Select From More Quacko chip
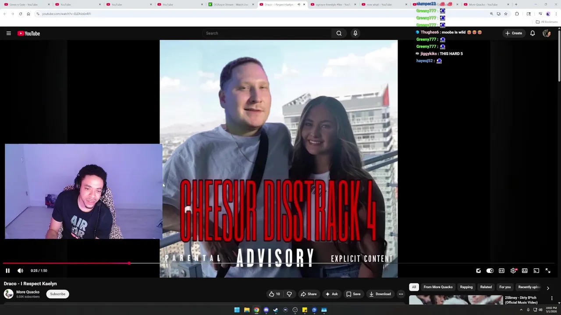Viewport: 561px width, 315px height. [x=438, y=287]
